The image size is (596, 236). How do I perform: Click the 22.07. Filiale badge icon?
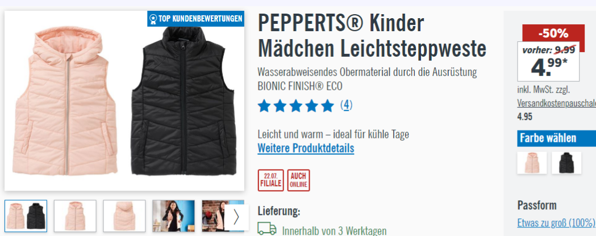270,180
